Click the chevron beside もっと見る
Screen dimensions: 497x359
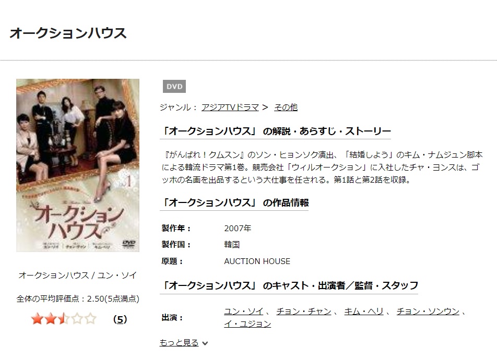pos(205,343)
